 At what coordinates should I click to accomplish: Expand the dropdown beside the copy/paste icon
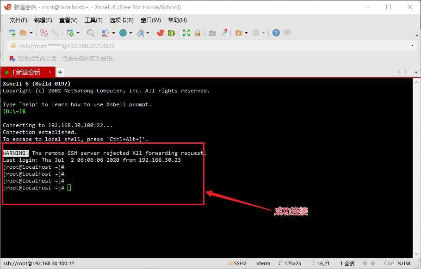click(x=113, y=33)
